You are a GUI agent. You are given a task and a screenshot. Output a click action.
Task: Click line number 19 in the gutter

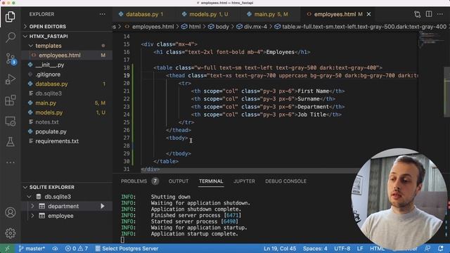[x=127, y=75]
